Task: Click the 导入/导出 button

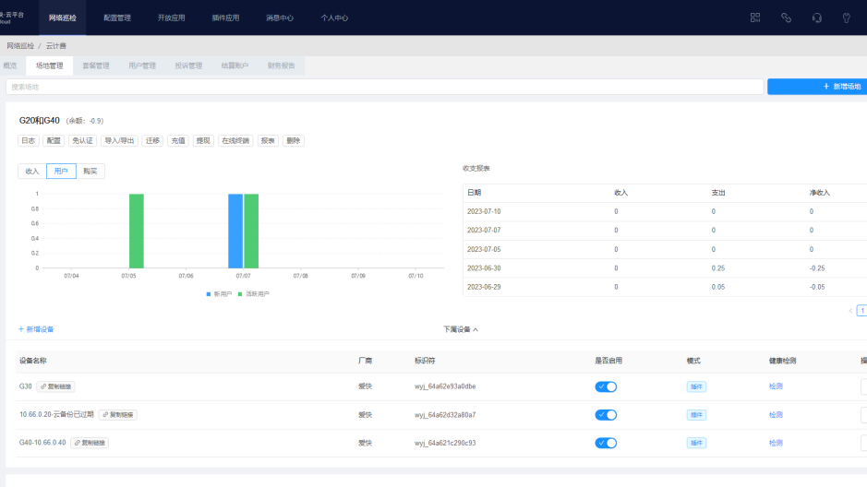Action: click(119, 141)
